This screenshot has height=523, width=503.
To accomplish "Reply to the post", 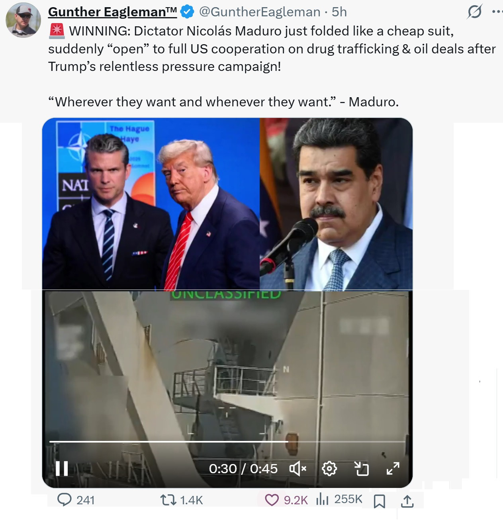I will pyautogui.click(x=76, y=500).
